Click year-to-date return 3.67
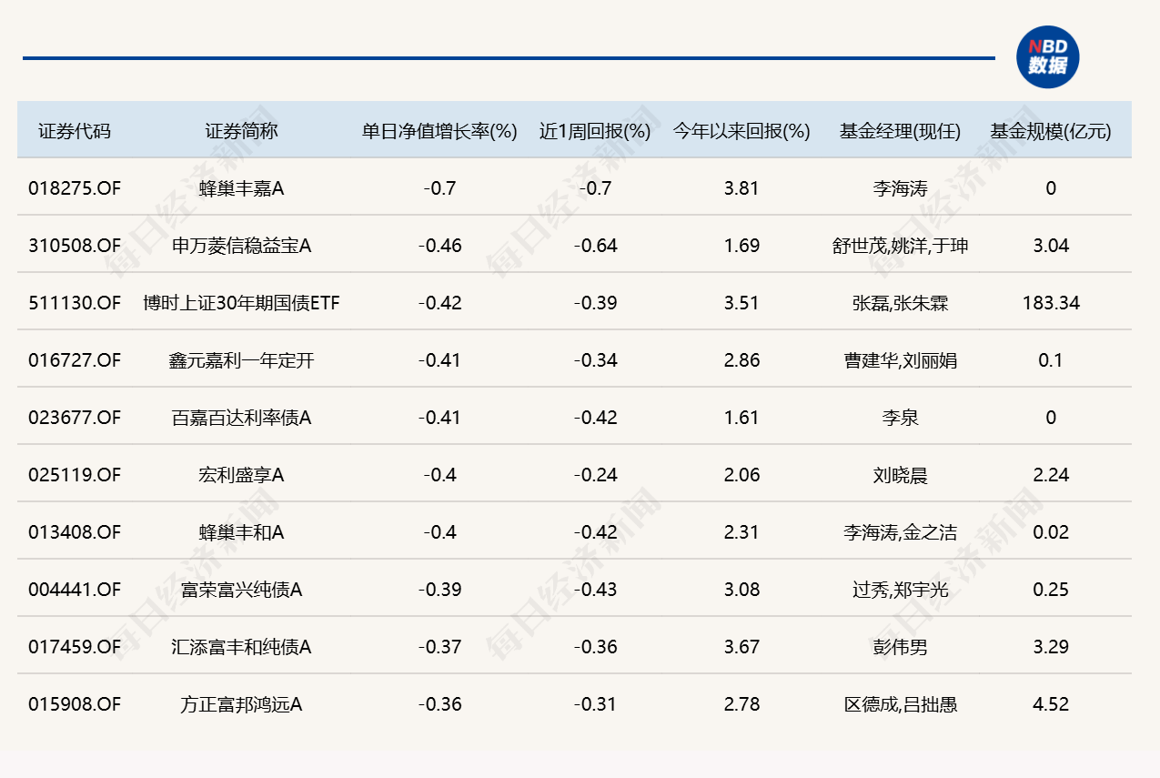 [741, 648]
